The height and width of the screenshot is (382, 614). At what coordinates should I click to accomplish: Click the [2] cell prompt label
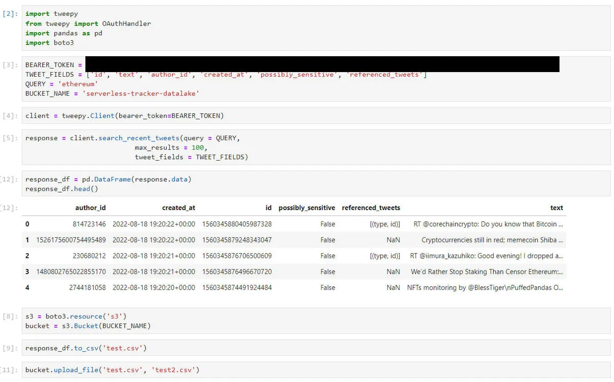(x=10, y=14)
